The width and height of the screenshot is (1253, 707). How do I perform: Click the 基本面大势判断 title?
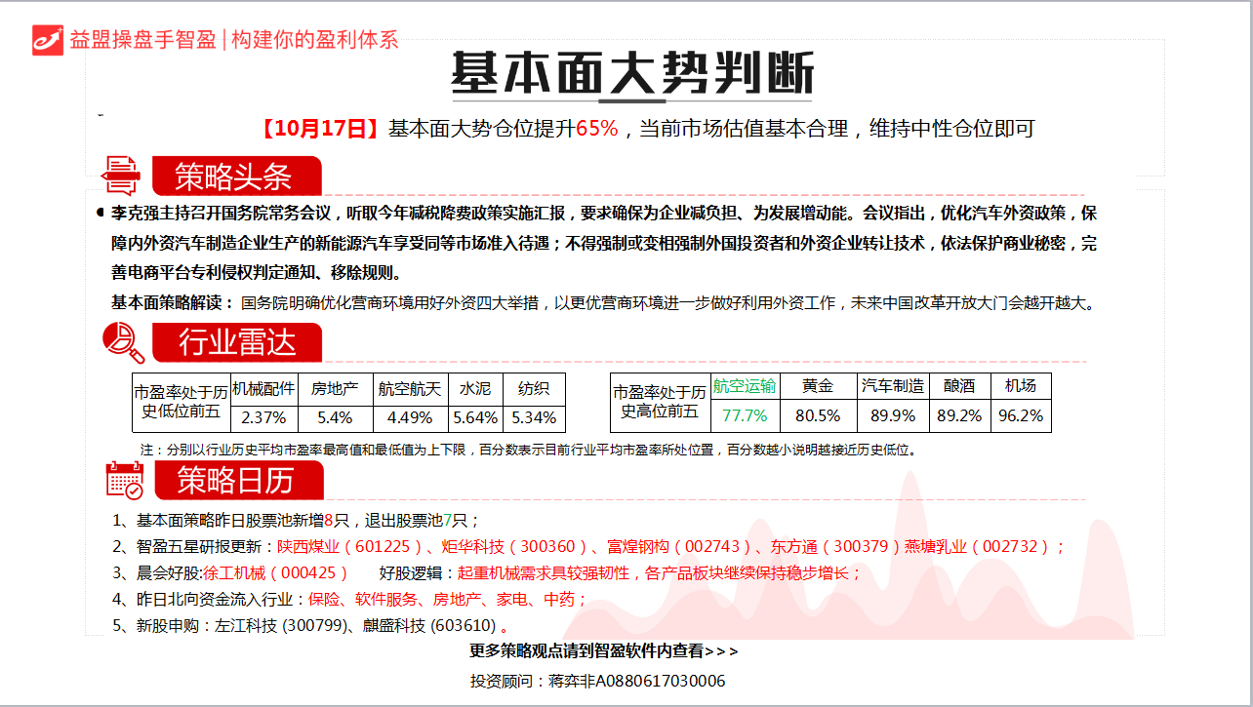(631, 73)
